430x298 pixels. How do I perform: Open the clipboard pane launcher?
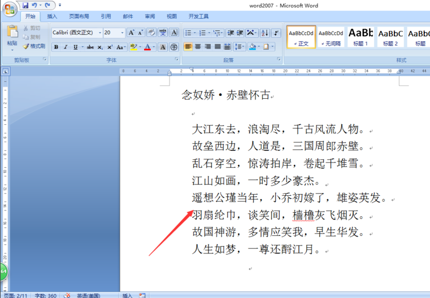(x=45, y=59)
